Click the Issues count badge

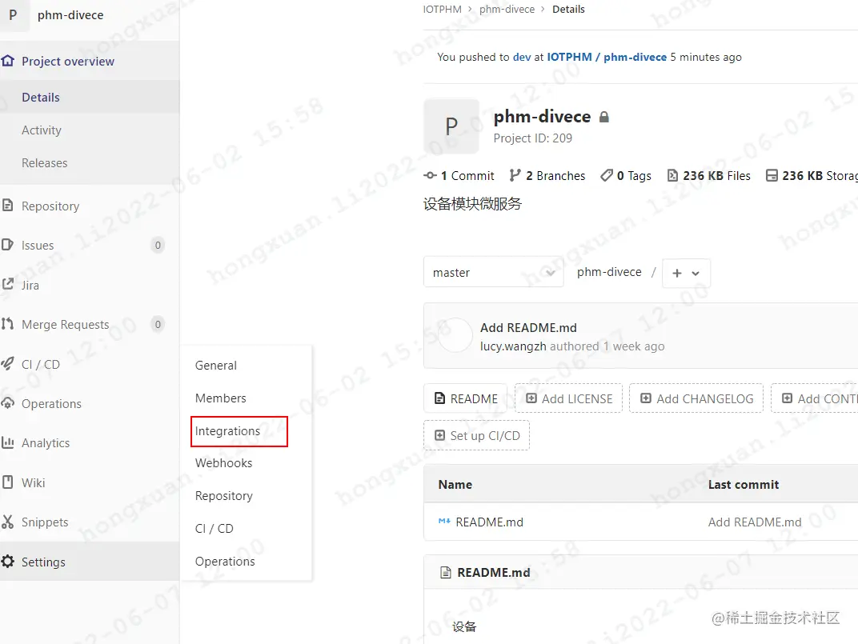(158, 245)
